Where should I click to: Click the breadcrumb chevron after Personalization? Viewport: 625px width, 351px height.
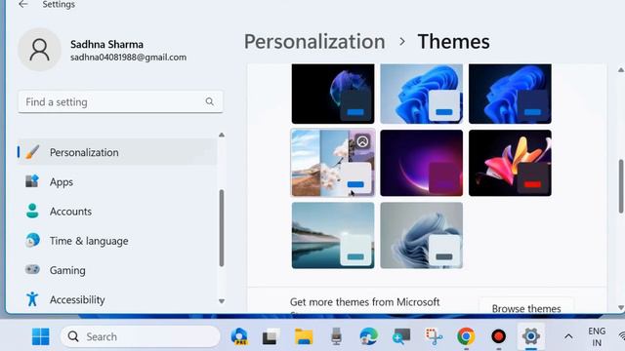[402, 41]
